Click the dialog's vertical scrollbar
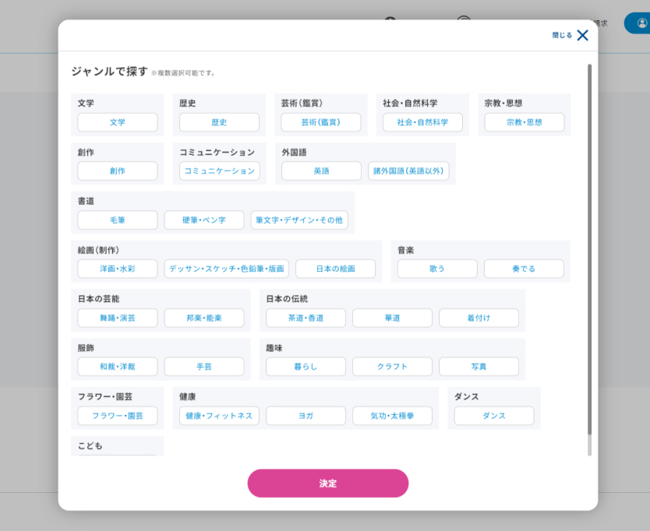This screenshot has height=531, width=650. pos(589,257)
